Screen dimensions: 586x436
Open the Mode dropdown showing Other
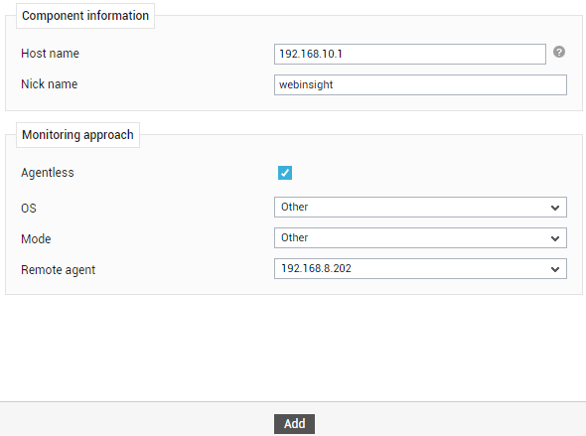pyautogui.click(x=420, y=237)
